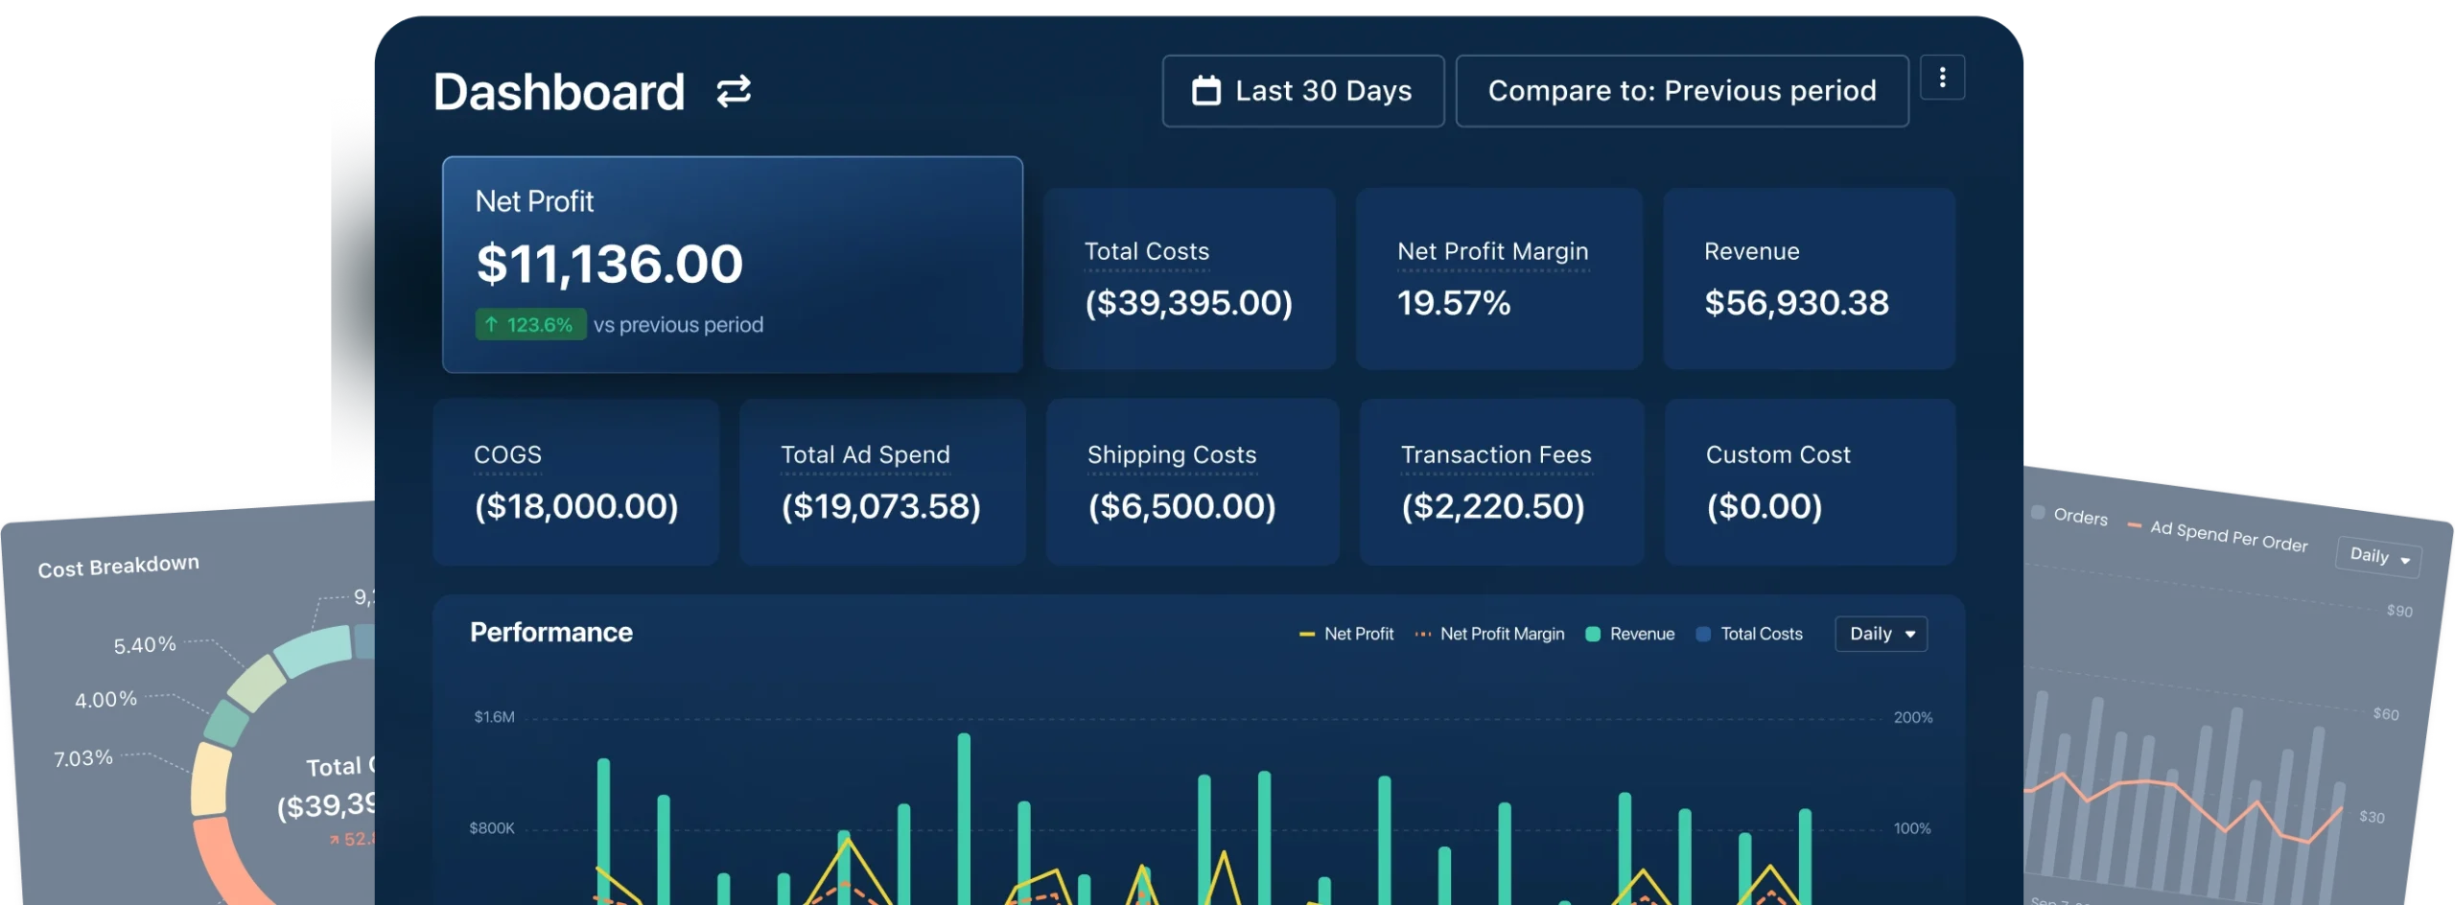The image size is (2455, 905).
Task: Toggle Revenue series in Performance legend
Action: click(1630, 634)
